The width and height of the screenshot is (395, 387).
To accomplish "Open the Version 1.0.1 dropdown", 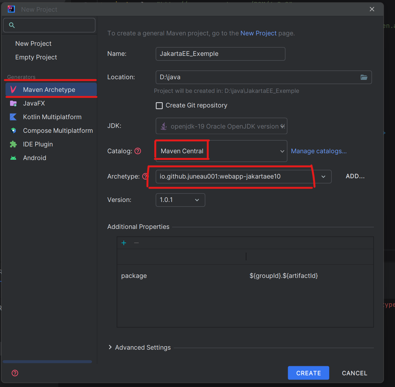I will [x=180, y=200].
